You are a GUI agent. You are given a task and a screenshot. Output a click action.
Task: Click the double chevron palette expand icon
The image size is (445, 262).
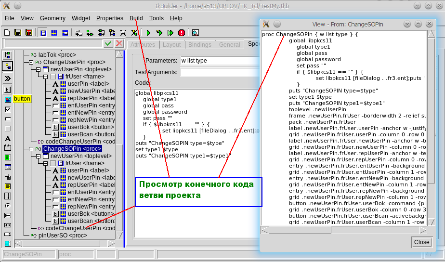[8, 79]
